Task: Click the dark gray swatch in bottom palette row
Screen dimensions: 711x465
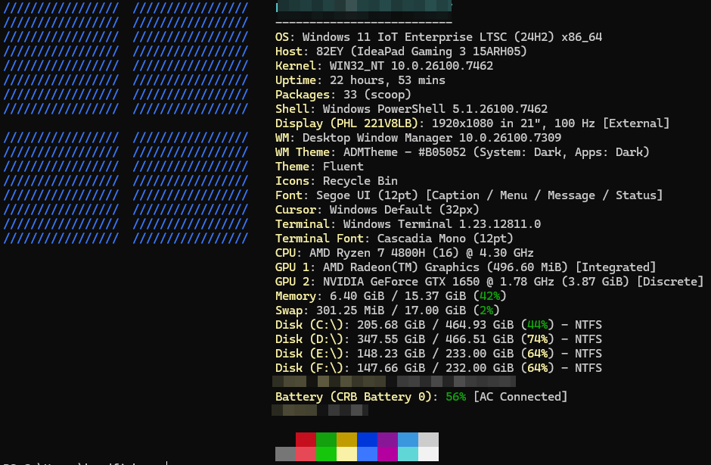Action: click(285, 454)
